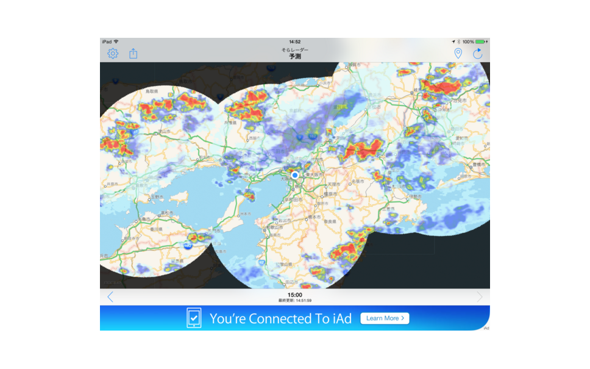This screenshot has height=369, width=590.
Task: Tap the battery icon in status bar
Action: 480,41
